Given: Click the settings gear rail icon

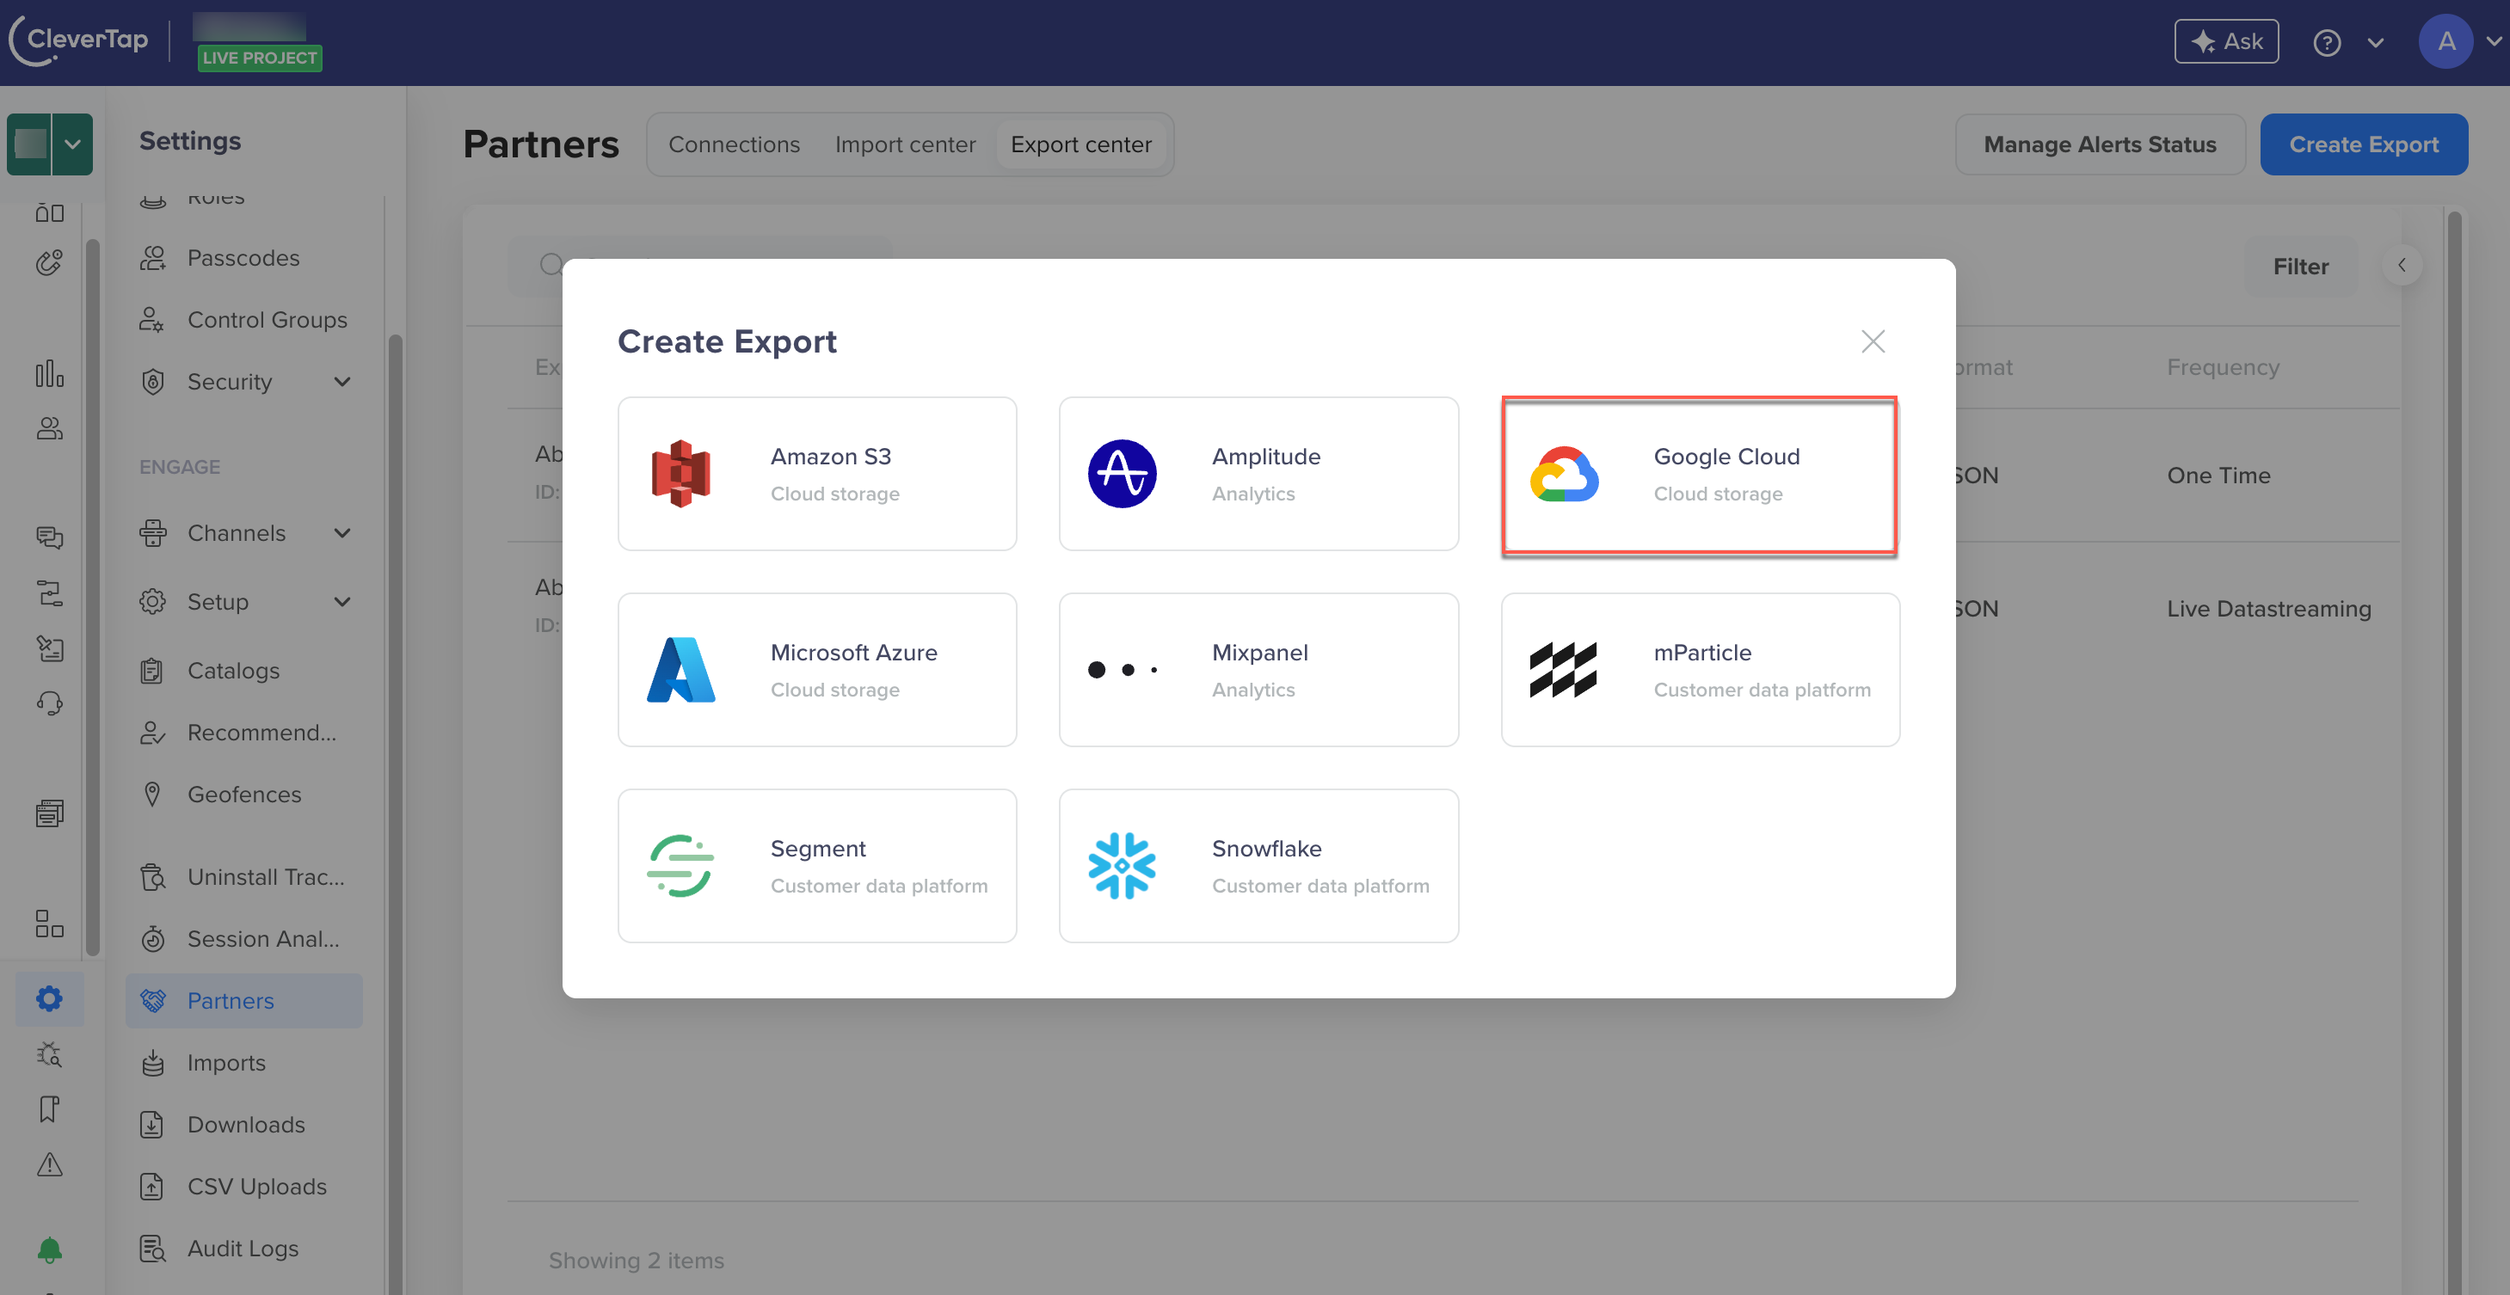Looking at the screenshot, I should tap(49, 999).
